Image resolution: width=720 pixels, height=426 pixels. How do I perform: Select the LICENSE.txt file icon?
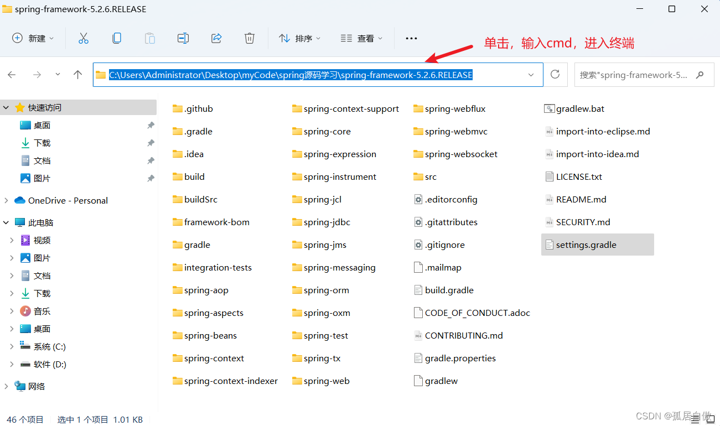(x=549, y=176)
